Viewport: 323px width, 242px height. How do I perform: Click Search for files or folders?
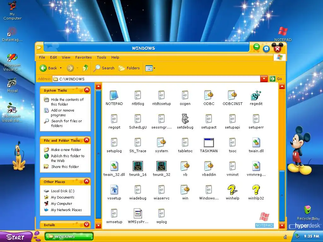(x=66, y=123)
